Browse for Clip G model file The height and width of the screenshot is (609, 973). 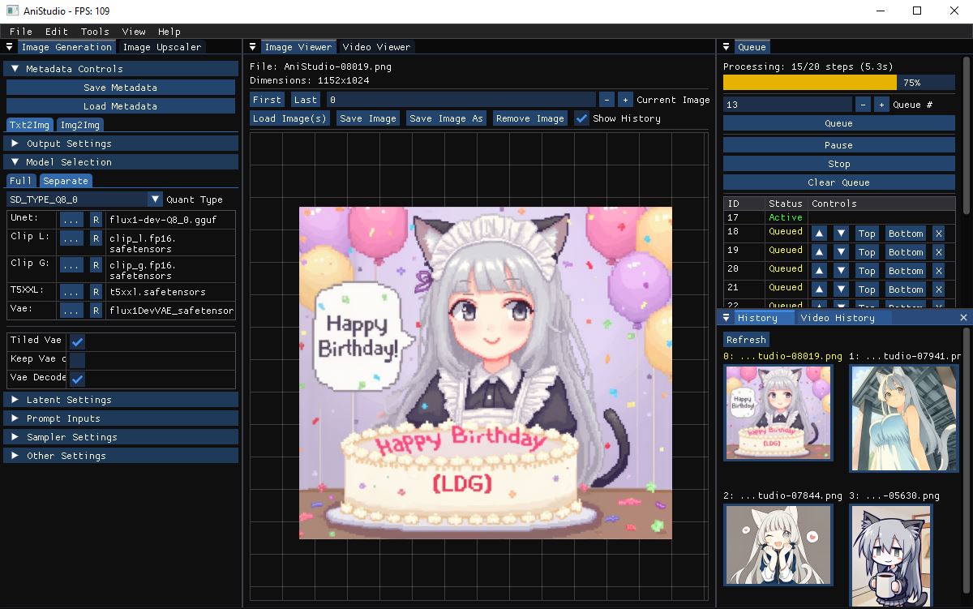pyautogui.click(x=71, y=265)
